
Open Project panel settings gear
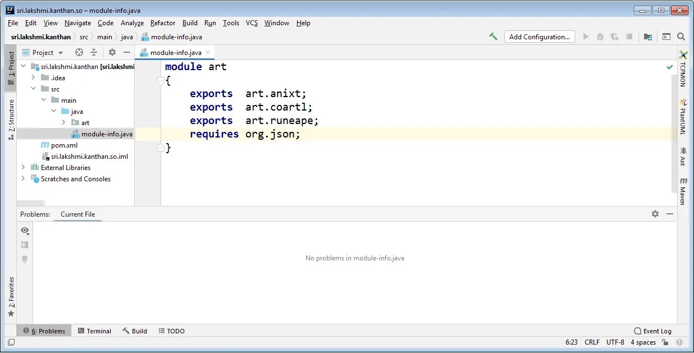click(112, 52)
